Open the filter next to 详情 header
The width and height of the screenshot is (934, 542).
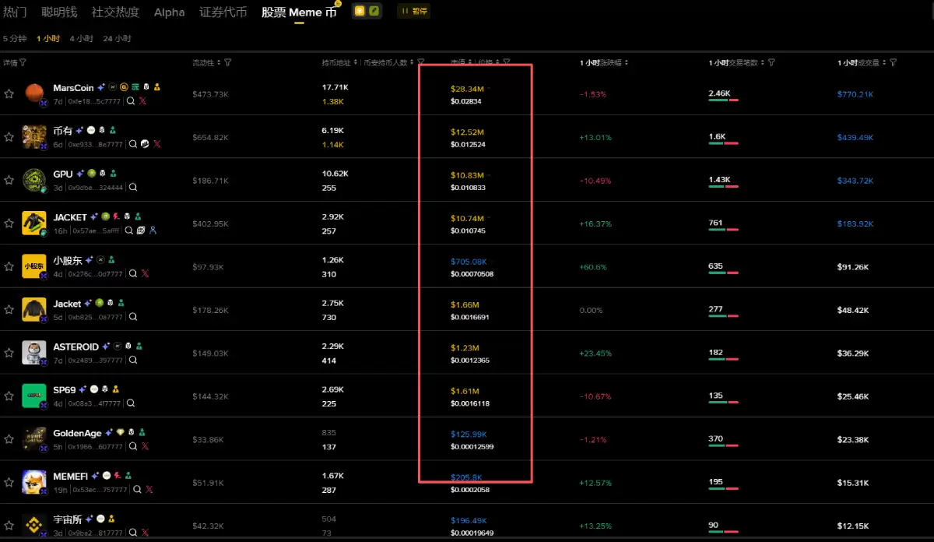(23, 62)
